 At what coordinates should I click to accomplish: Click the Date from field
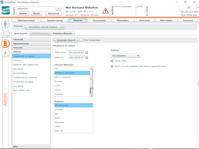[x=77, y=52]
